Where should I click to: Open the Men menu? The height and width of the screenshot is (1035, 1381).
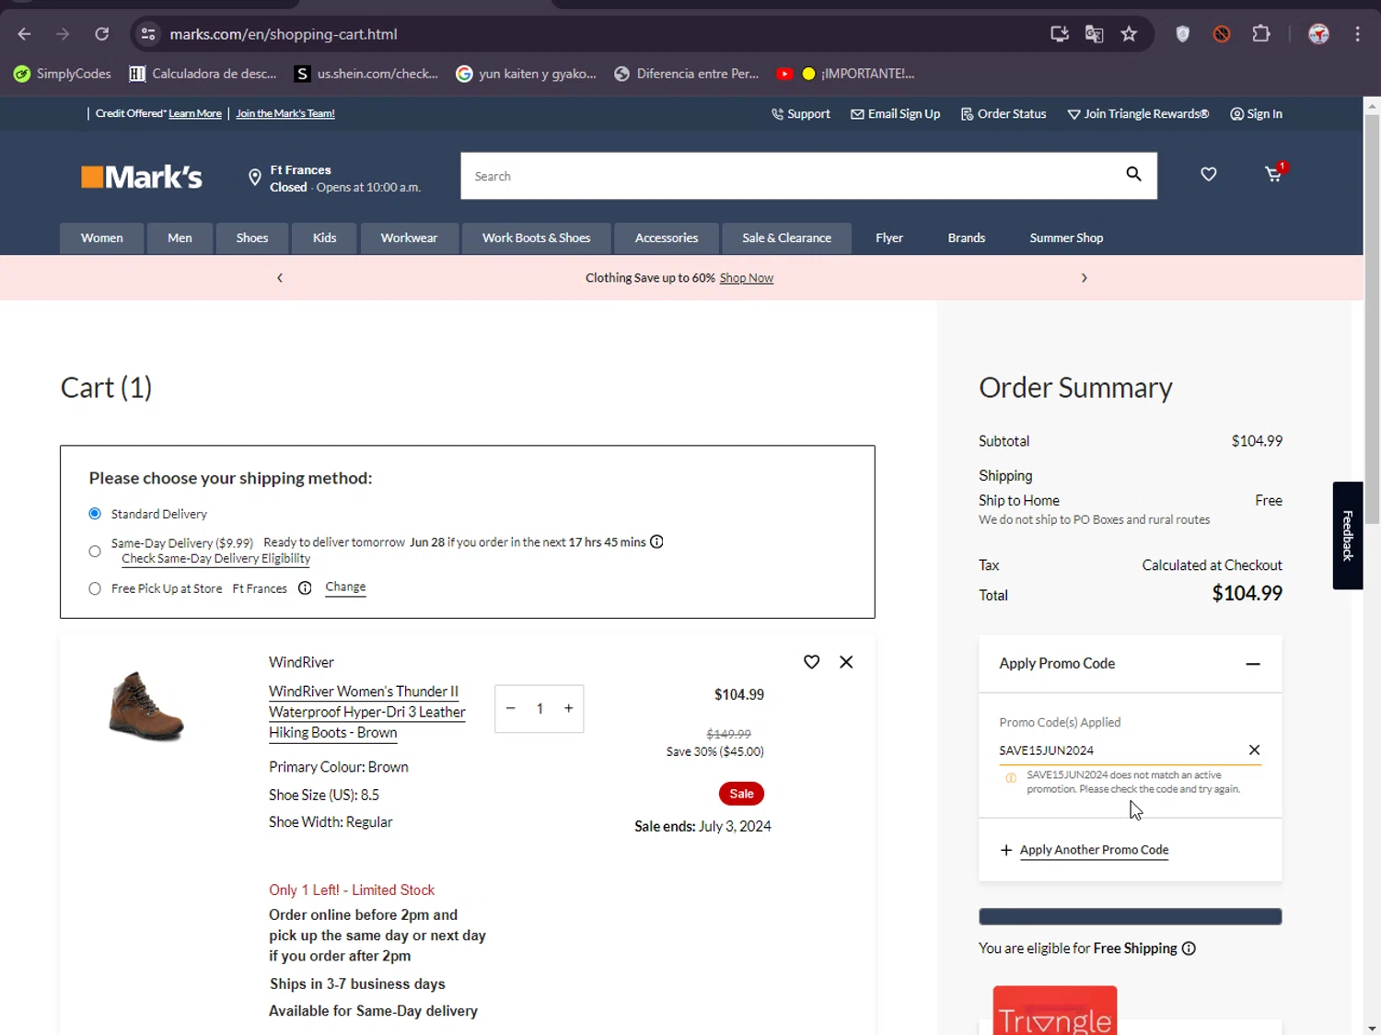(180, 238)
